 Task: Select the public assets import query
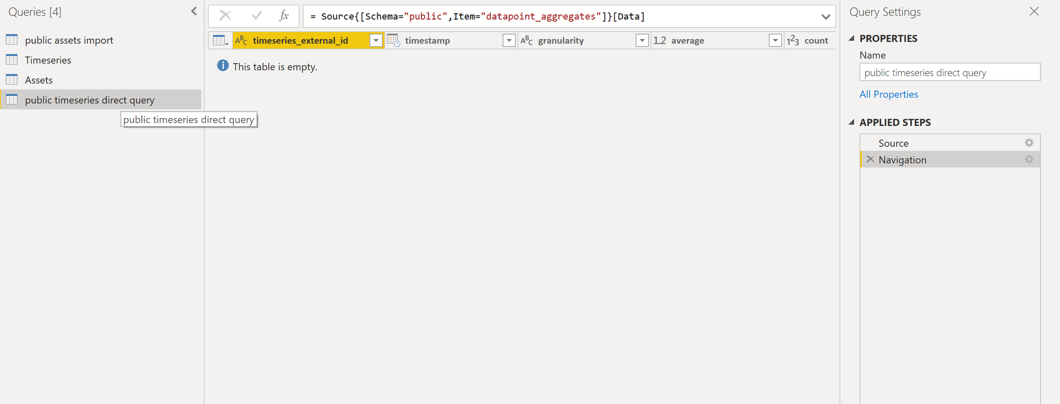coord(69,40)
